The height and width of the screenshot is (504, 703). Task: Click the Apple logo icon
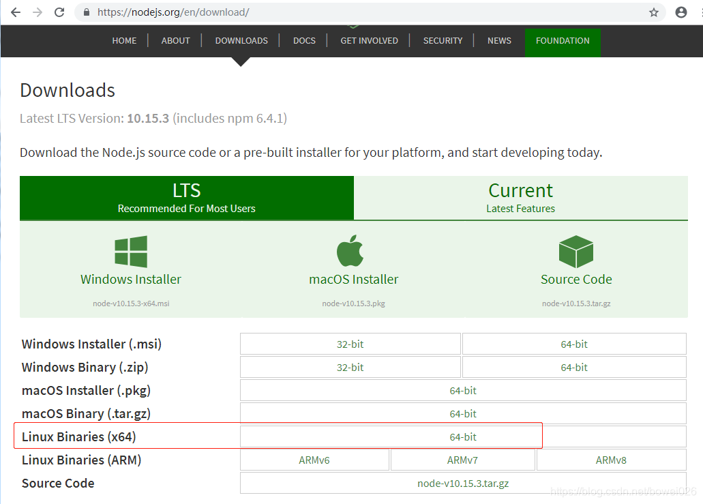point(350,251)
